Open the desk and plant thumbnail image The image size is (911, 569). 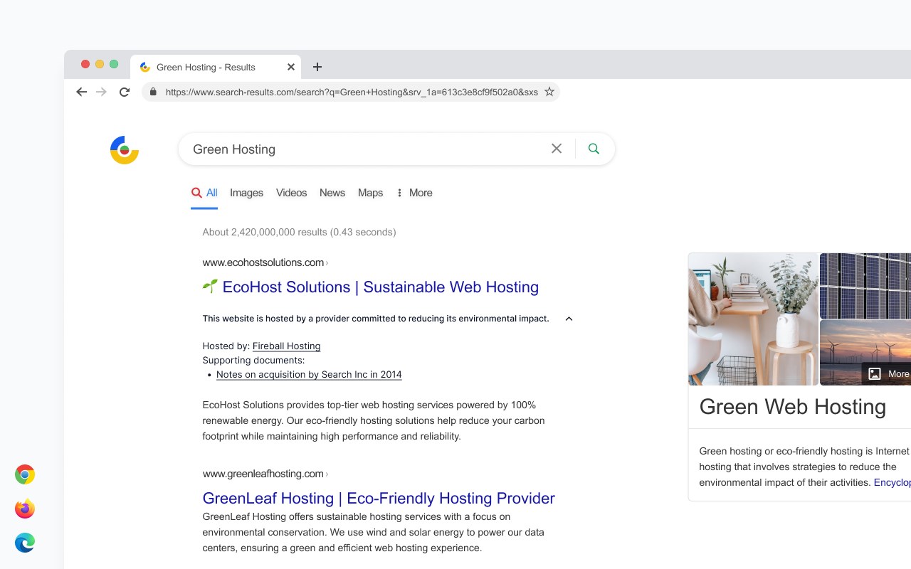753,319
